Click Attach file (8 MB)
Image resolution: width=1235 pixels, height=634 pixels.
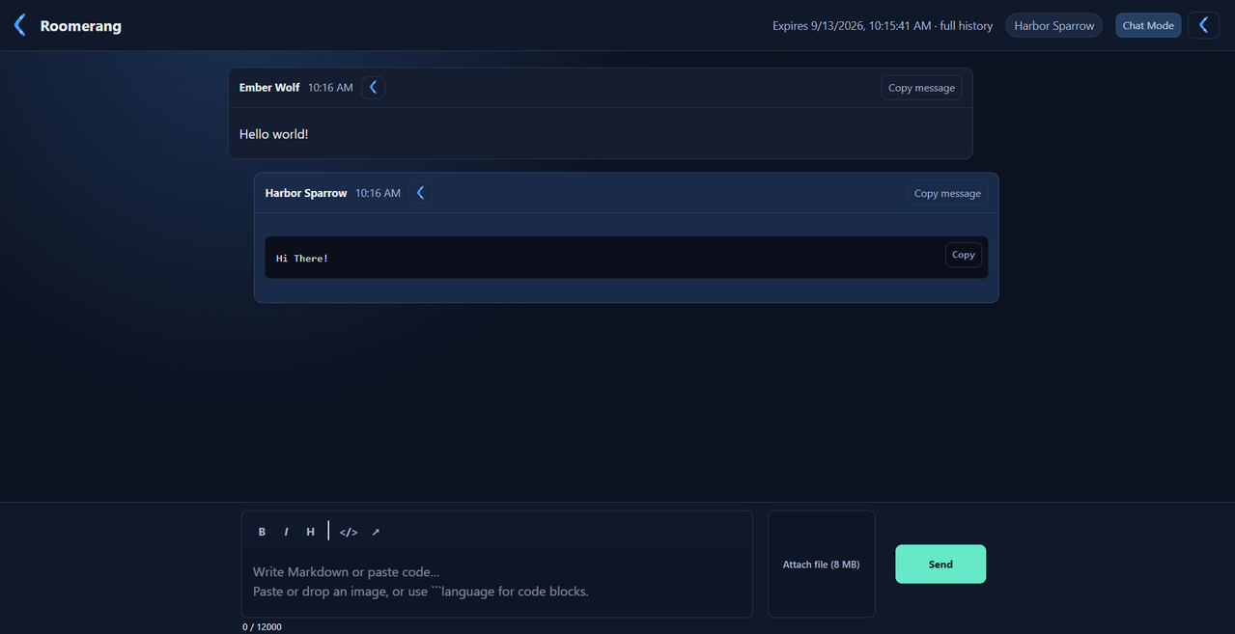click(x=821, y=565)
